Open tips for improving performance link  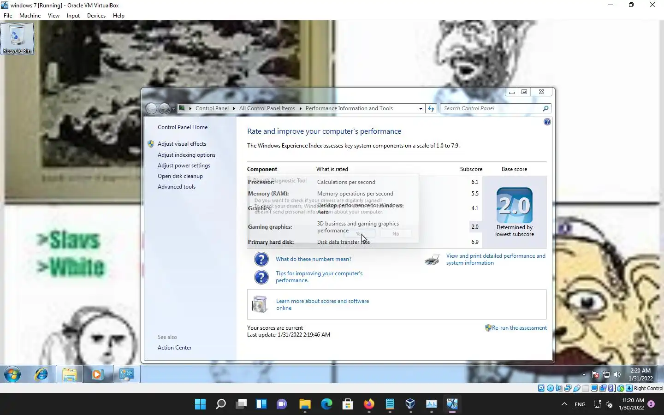(x=319, y=277)
